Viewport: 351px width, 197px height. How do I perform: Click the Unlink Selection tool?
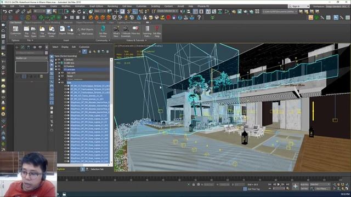click(23, 11)
